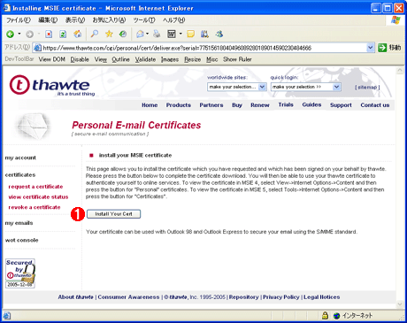Open the ヘルプ(H) menu
Screen dimensions: 407x323
point(173,20)
